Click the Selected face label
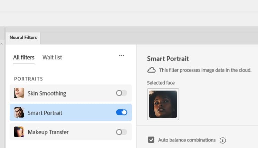The image size is (258, 148). click(x=161, y=83)
